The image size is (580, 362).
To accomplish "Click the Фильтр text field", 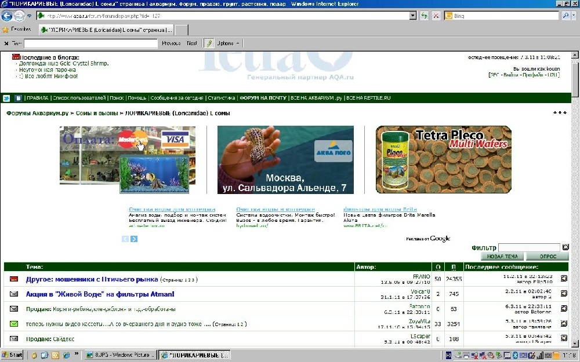I will [529, 247].
